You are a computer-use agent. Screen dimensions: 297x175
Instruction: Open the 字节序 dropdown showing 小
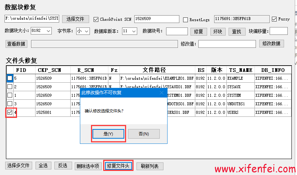[83, 31]
